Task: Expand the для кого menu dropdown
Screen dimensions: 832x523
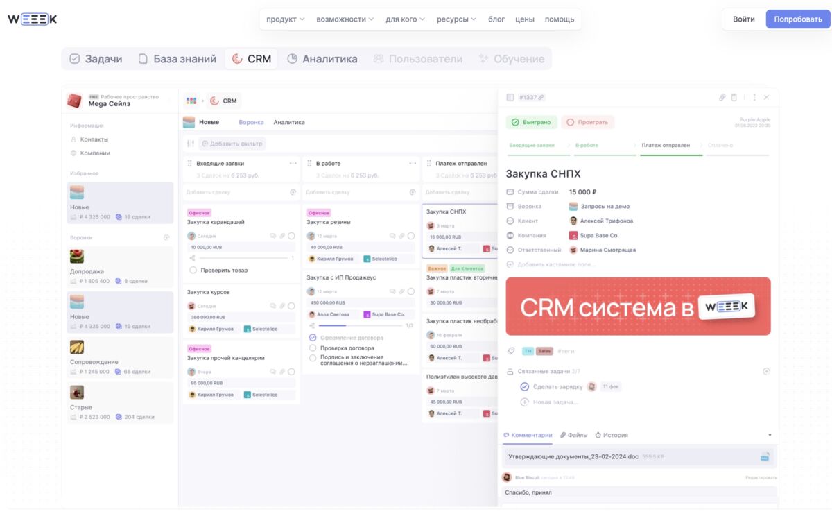Action: (x=406, y=19)
